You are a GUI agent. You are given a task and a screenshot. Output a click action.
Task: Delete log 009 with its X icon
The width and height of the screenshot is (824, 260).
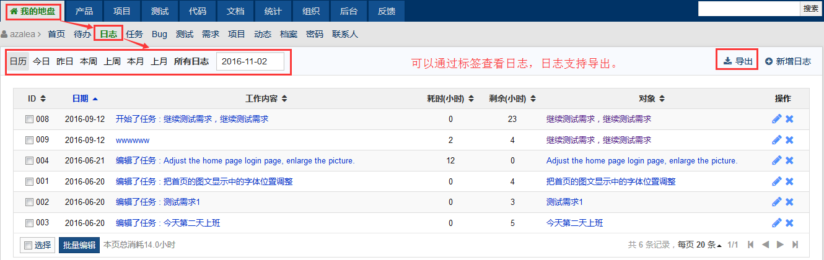click(x=789, y=141)
